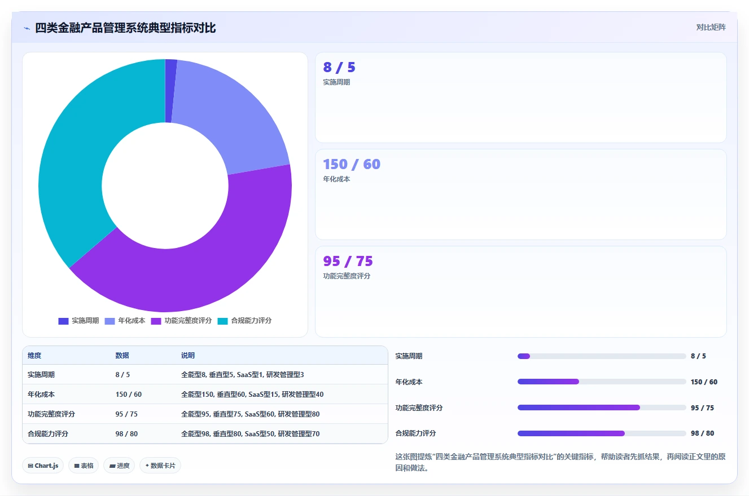
Task: Click the 实施周期 progress bar
Action: click(x=602, y=356)
